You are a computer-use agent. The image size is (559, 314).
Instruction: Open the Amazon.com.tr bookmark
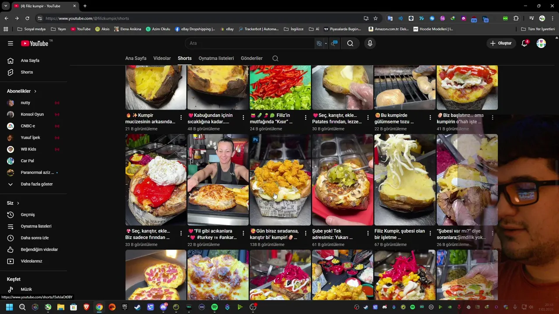(388, 29)
